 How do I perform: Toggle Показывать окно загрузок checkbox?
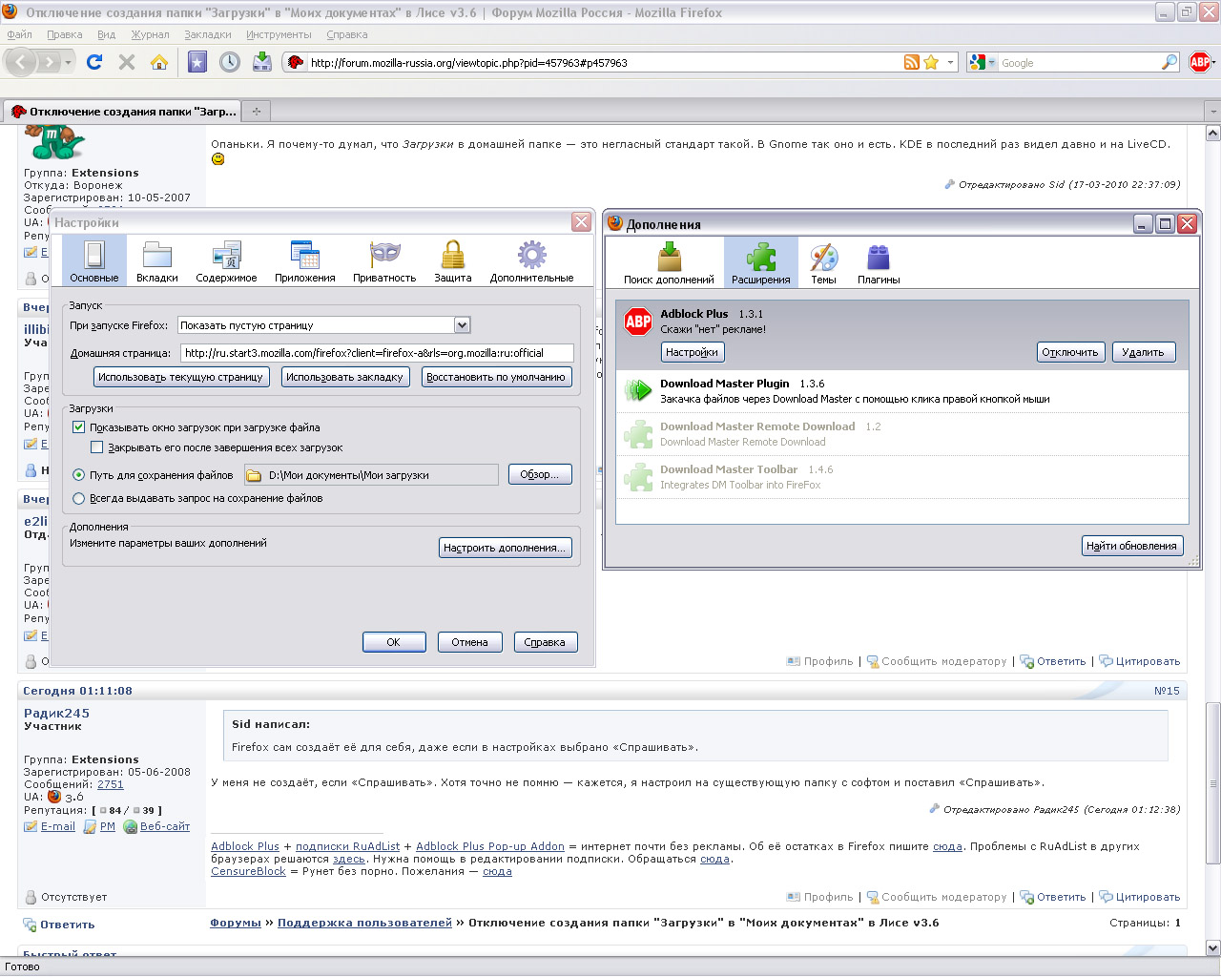click(x=79, y=427)
